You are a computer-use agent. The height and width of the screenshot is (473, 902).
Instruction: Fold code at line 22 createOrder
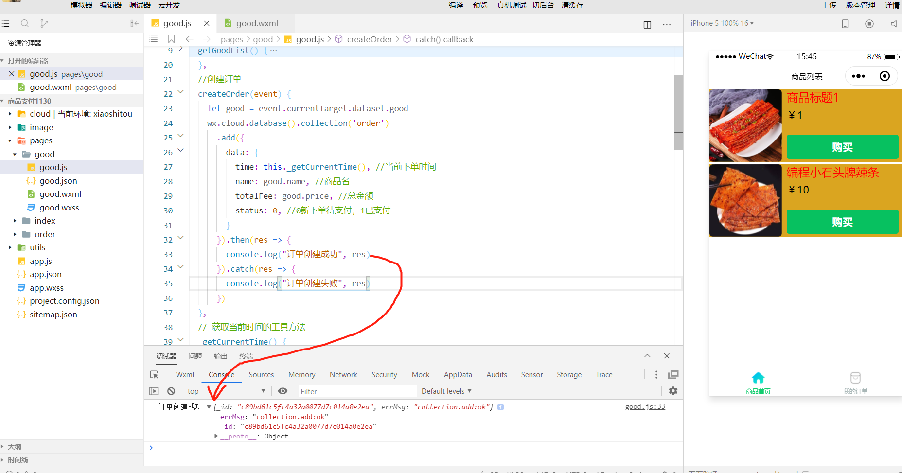pos(181,92)
